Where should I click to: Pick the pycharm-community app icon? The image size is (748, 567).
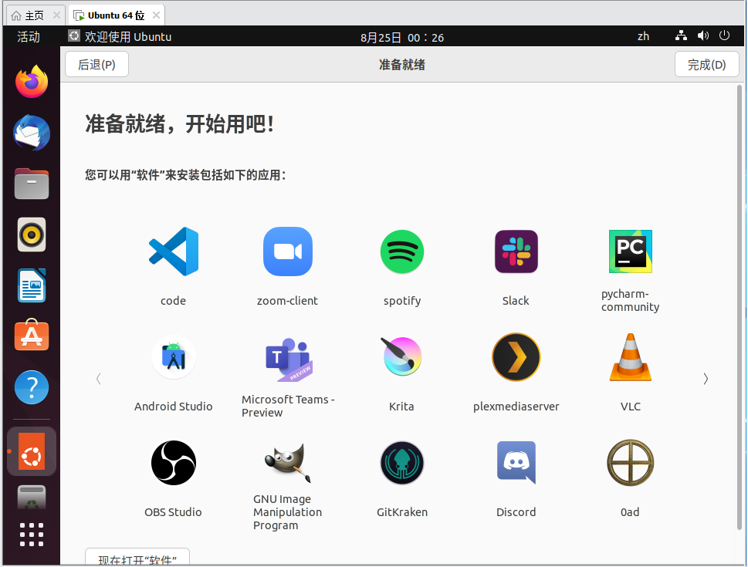[x=630, y=251]
